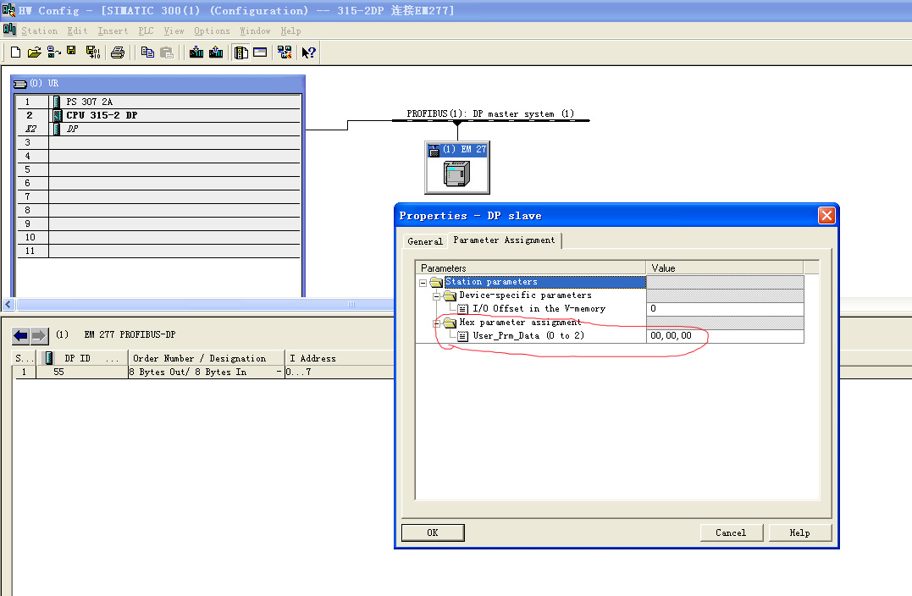Close the Properties DP slave dialog
This screenshot has height=596, width=912.
826,216
